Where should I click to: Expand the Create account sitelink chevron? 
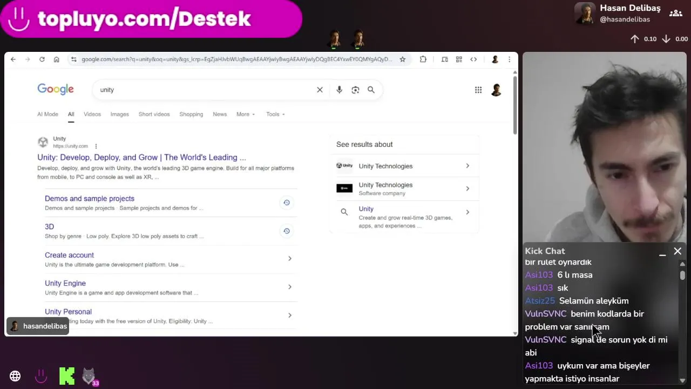289,259
